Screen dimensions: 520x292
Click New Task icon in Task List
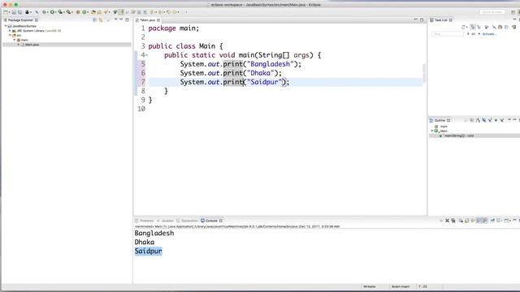pos(463,27)
